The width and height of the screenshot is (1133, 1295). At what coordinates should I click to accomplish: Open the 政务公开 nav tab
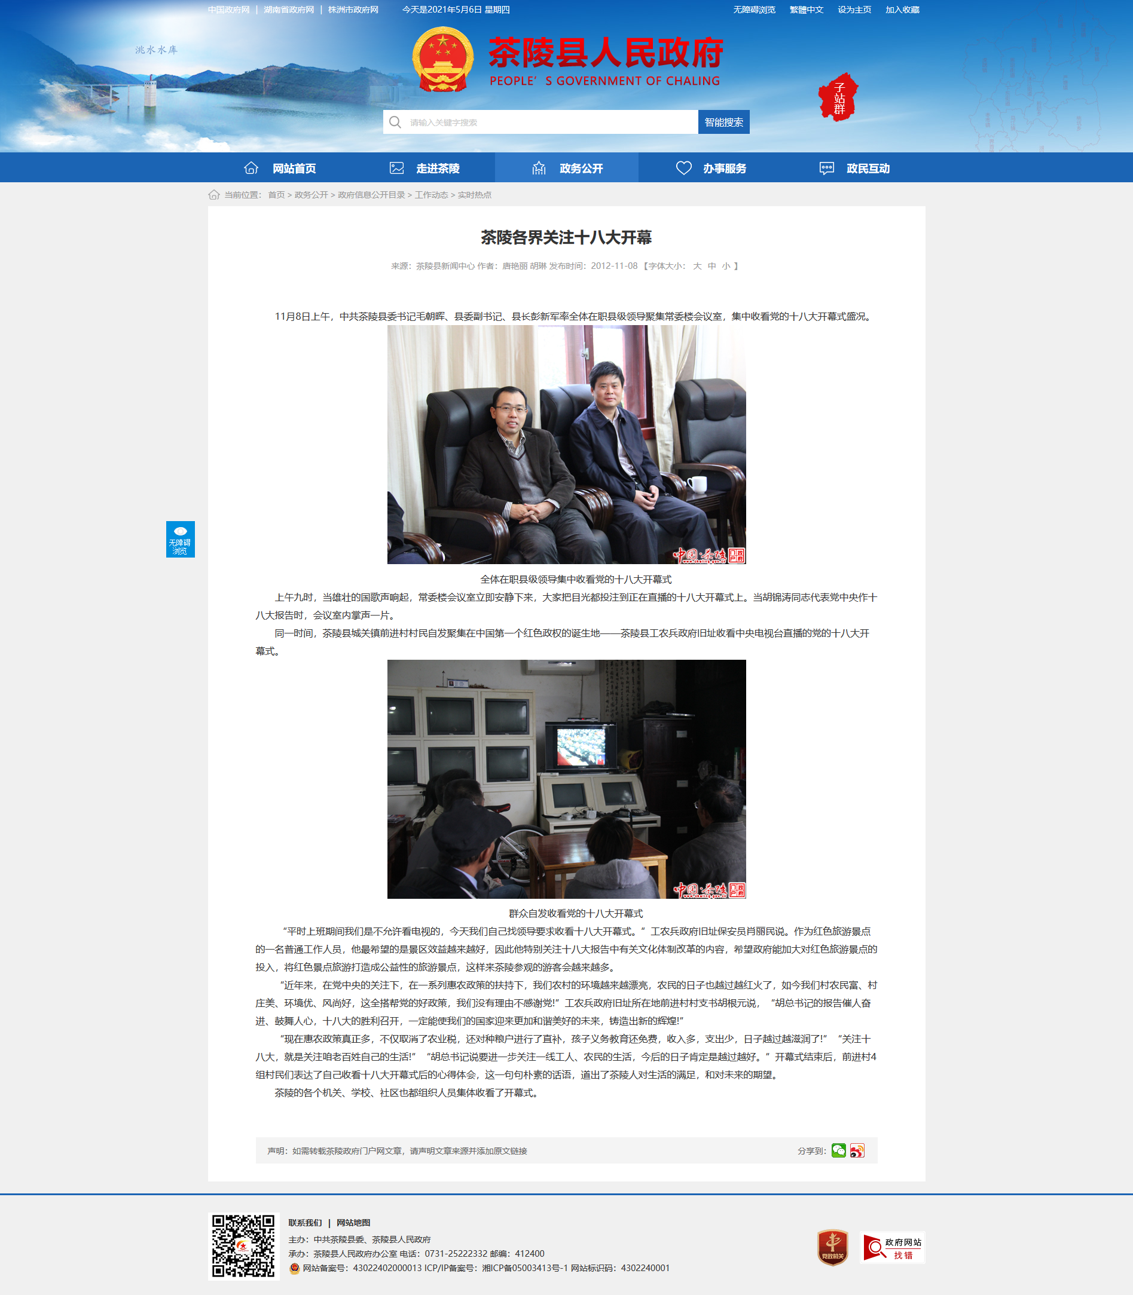(567, 168)
